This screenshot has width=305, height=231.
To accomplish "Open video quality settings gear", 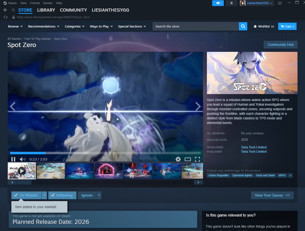I will pyautogui.click(x=178, y=159).
